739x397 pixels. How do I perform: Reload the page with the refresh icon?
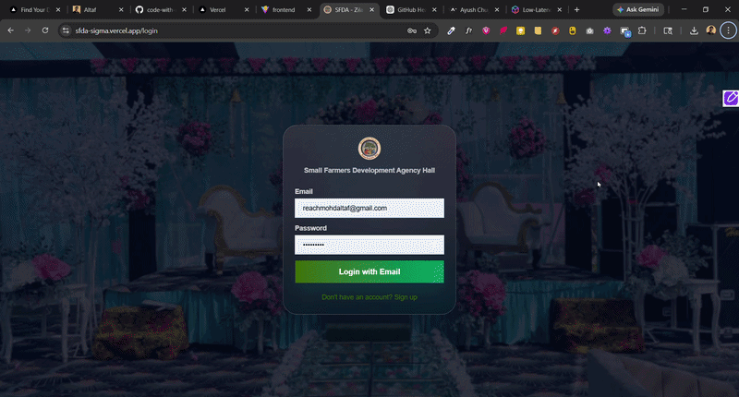(x=45, y=30)
